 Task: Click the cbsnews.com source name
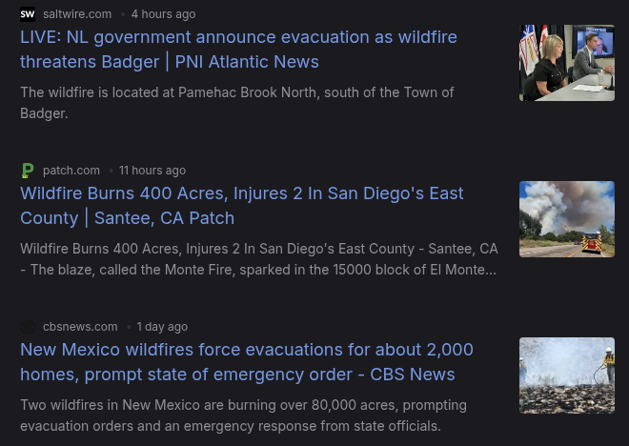80,327
